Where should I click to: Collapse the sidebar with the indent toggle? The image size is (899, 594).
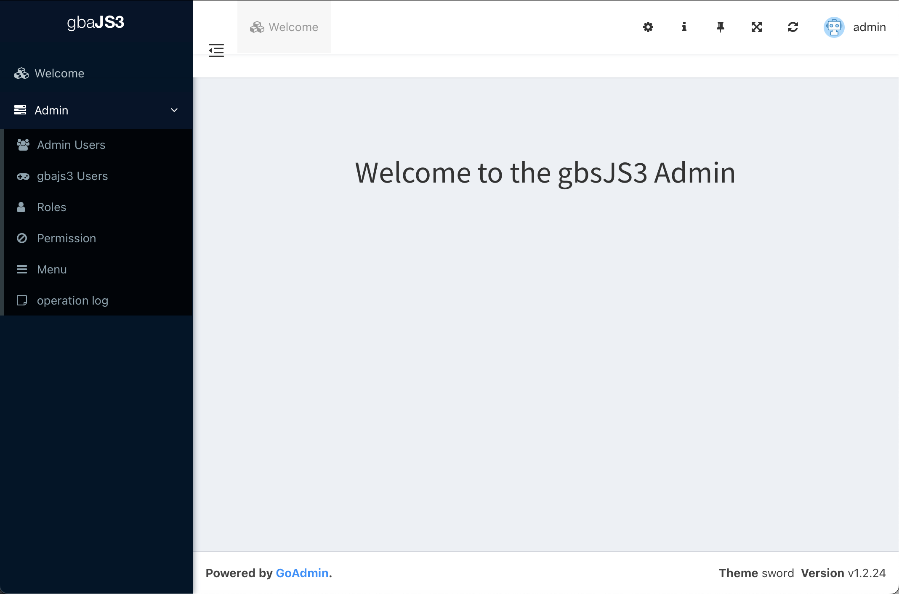216,50
